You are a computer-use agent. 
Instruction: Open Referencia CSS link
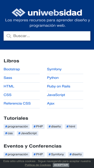pos(17,103)
